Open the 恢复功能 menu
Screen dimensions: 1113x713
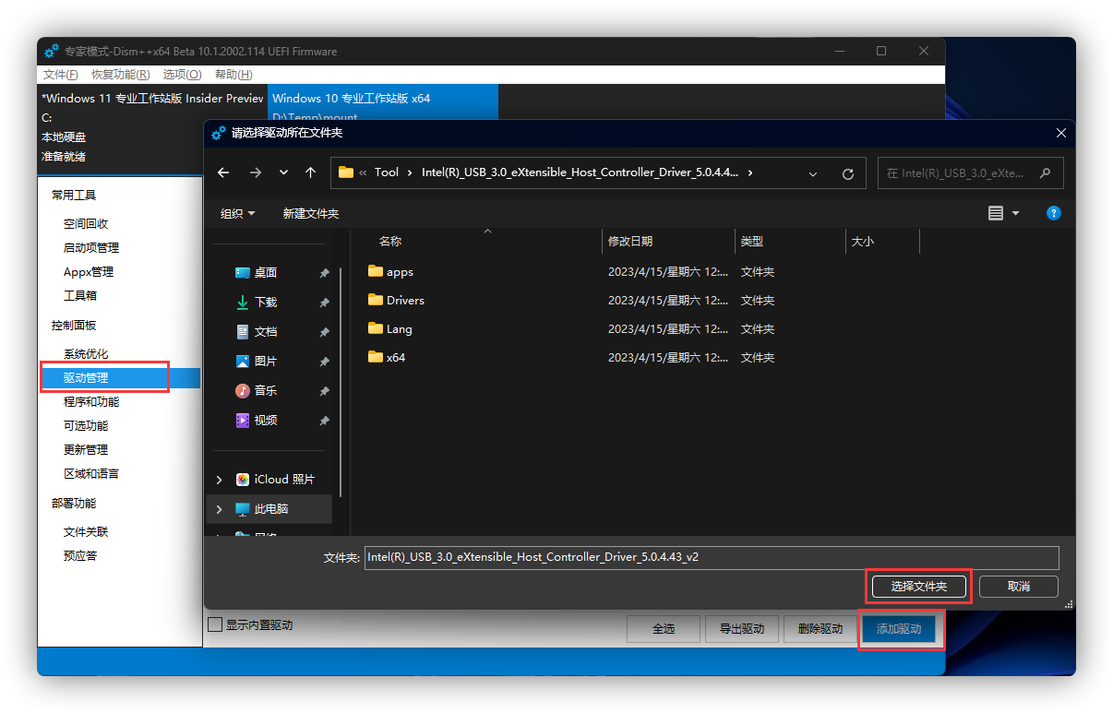click(120, 75)
